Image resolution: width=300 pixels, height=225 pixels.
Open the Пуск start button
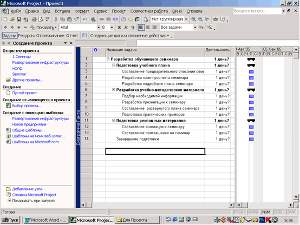pos(10,220)
